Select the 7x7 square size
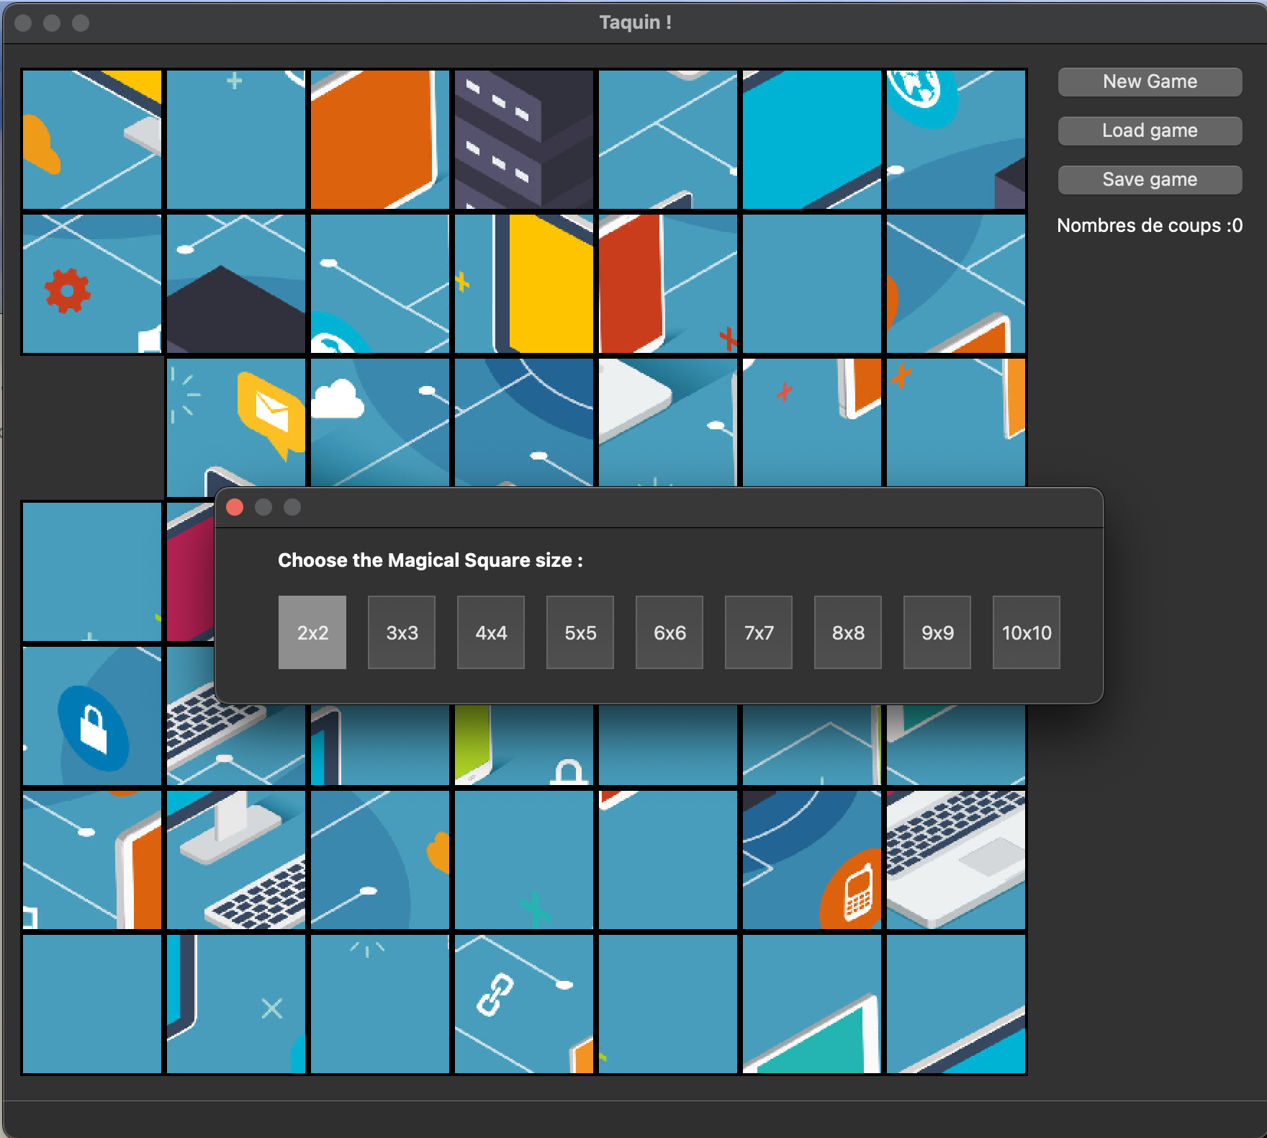The width and height of the screenshot is (1267, 1138). coord(759,632)
